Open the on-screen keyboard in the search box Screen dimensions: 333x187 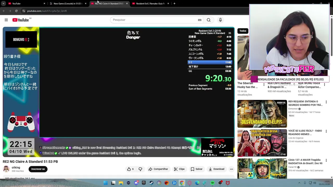pyautogui.click(x=200, y=20)
